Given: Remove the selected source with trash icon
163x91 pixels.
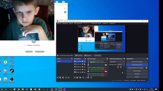Looking at the screenshot, I should pos(77,78).
